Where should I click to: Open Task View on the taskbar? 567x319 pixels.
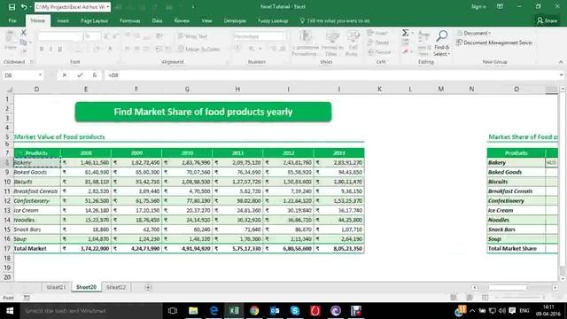(x=173, y=311)
